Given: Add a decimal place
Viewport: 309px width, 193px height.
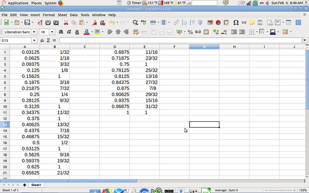Looking at the screenshot, I should [216, 32].
